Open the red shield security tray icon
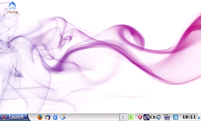 (x=140, y=117)
